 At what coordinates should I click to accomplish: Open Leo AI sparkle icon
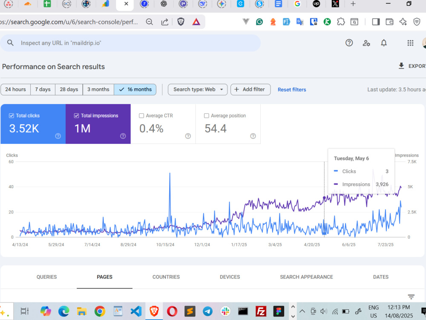[403, 22]
